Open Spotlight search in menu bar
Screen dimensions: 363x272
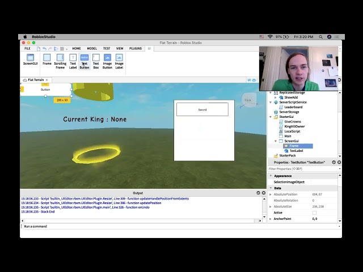320,37
